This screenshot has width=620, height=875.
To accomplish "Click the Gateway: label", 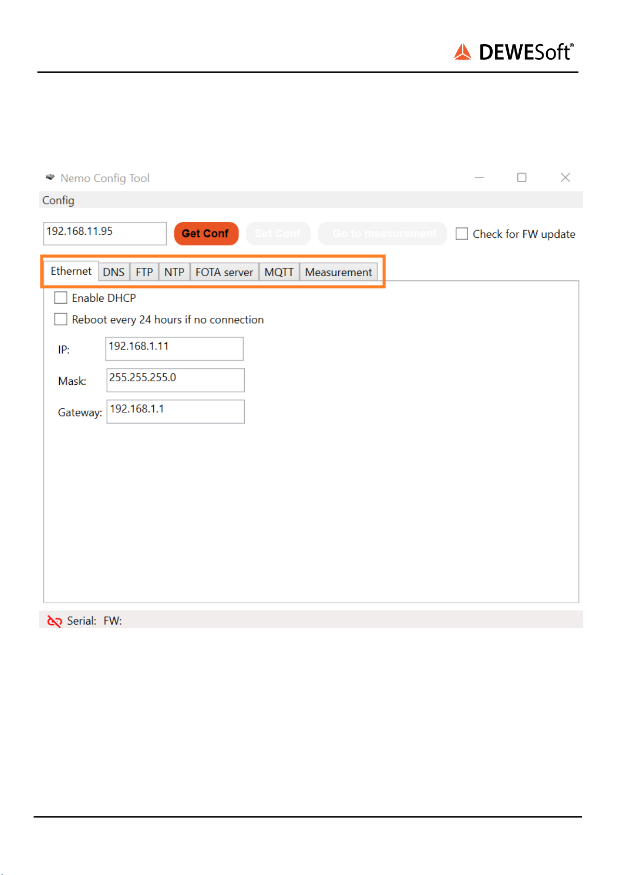I will tap(80, 413).
